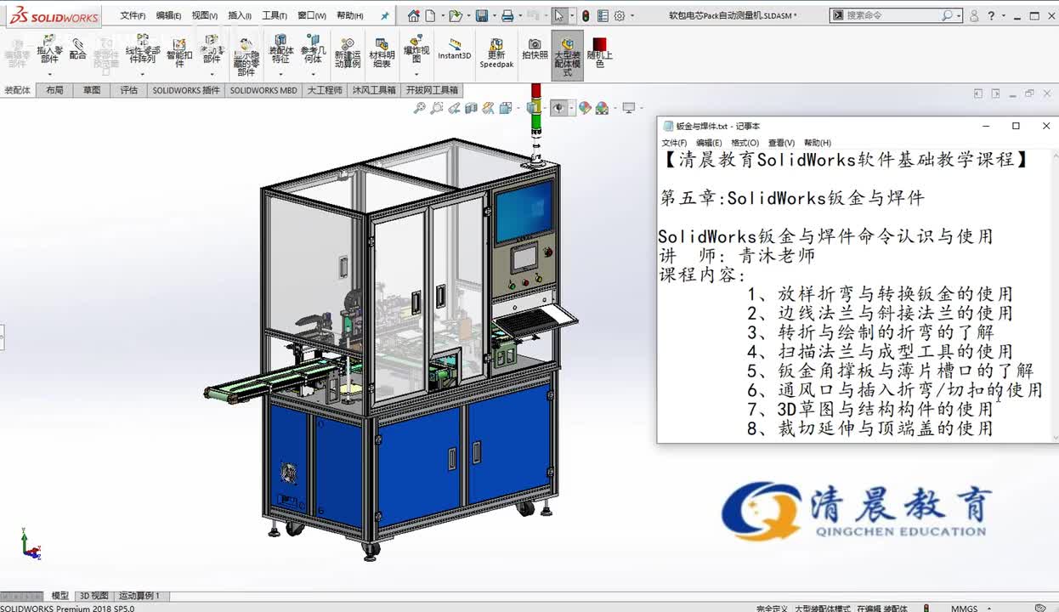Click the Update Speedpak (更新Speedpak) tool
The image size is (1059, 612).
[x=496, y=53]
